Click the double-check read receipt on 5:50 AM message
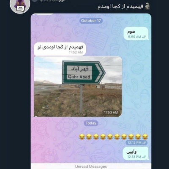The height and width of the screenshot is (169, 169). coord(144,37)
